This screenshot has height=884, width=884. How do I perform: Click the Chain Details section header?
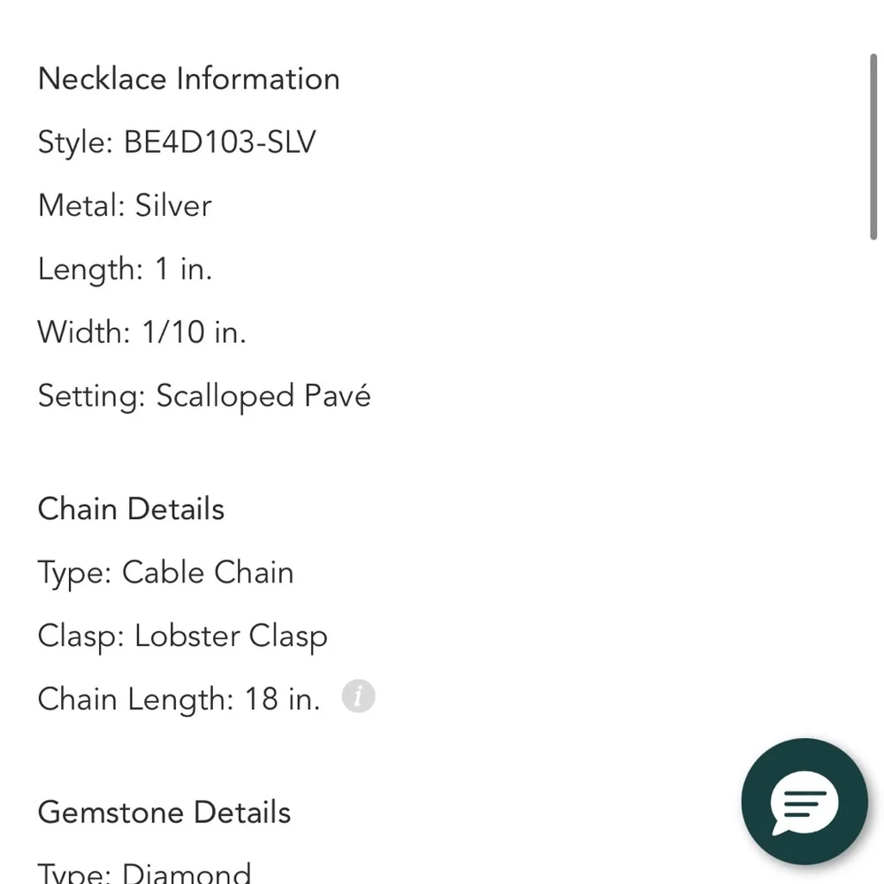tap(131, 508)
